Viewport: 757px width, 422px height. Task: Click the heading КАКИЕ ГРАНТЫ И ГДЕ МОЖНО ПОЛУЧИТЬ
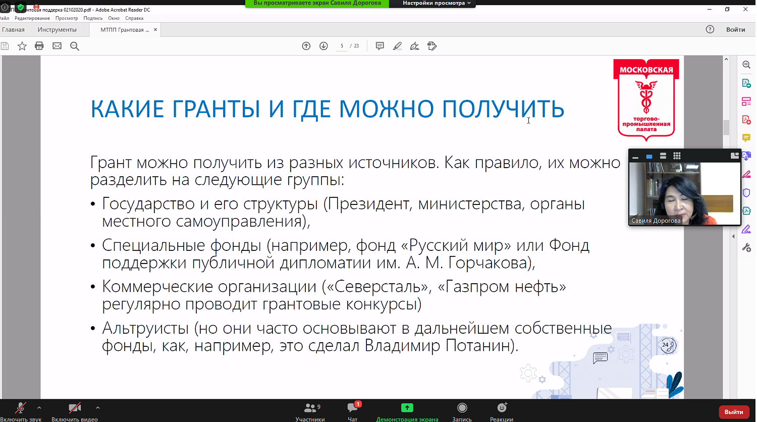(x=327, y=109)
